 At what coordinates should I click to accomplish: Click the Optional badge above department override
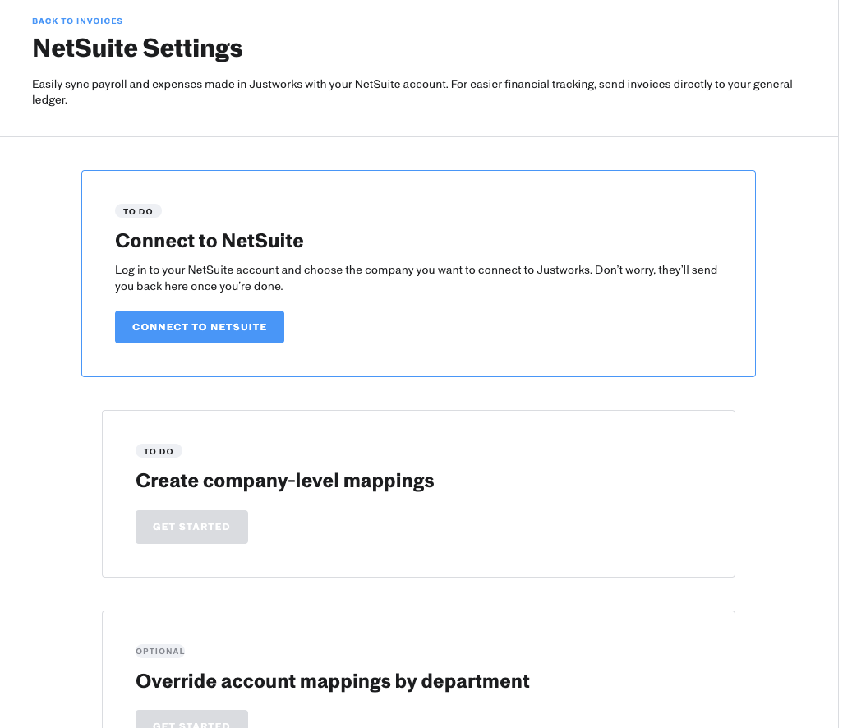click(160, 652)
